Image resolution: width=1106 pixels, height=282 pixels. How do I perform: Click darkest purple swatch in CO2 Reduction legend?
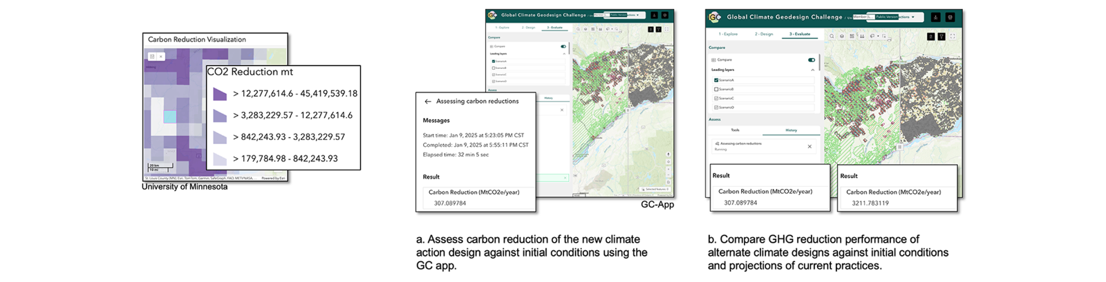tap(220, 94)
